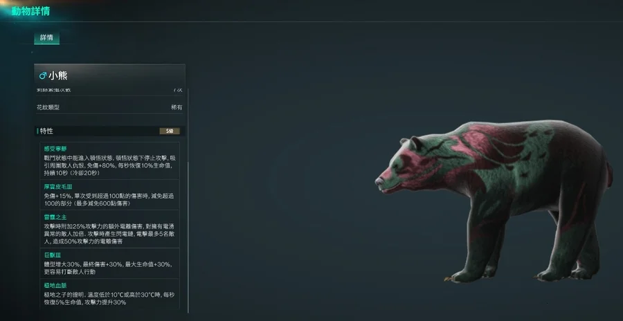Click the 動物詳情 page title
Screen dimensions: 623x321
coord(30,11)
